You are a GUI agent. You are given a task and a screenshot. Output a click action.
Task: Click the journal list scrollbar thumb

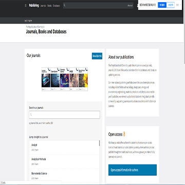coord(99,143)
